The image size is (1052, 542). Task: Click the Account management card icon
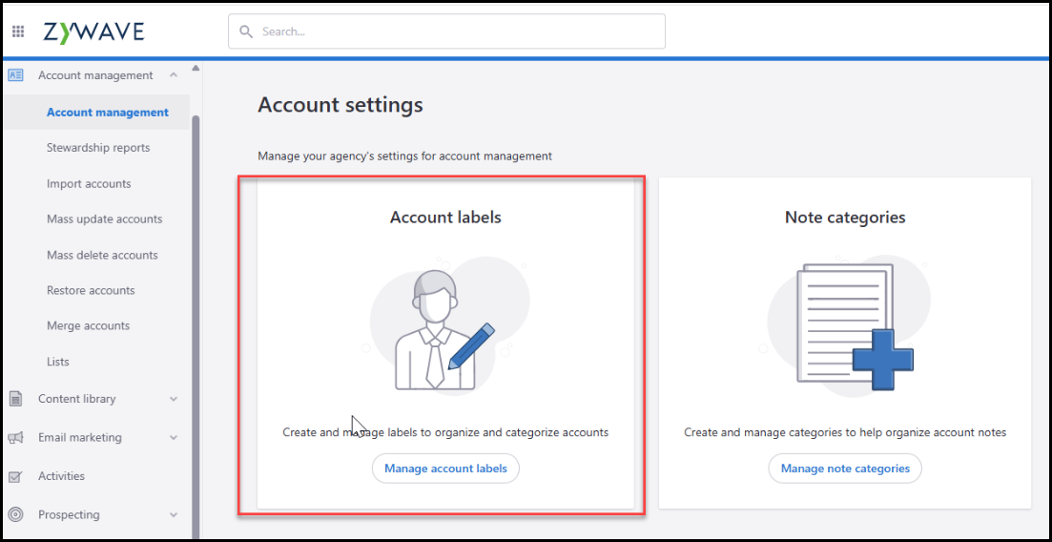point(15,75)
